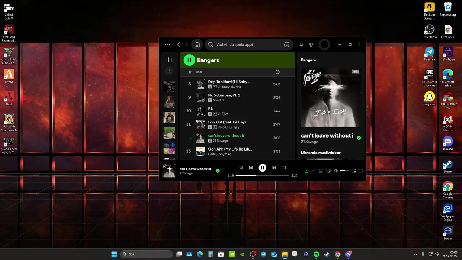Open Call of Duty desktop shortcut
Viewport: 462px width, 260px height.
(9, 11)
